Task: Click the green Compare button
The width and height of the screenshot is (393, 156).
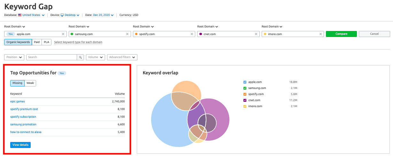Action: coord(341,34)
